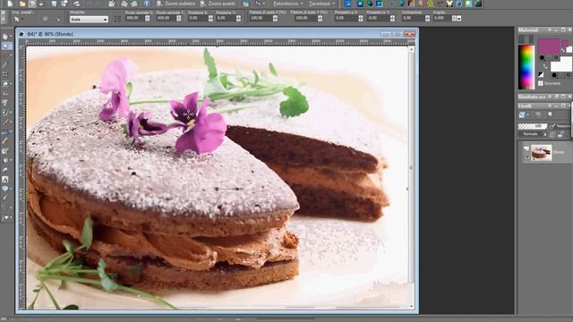
Task: Open the dropdown arrow next to Open folder icons
Action: (41, 4)
